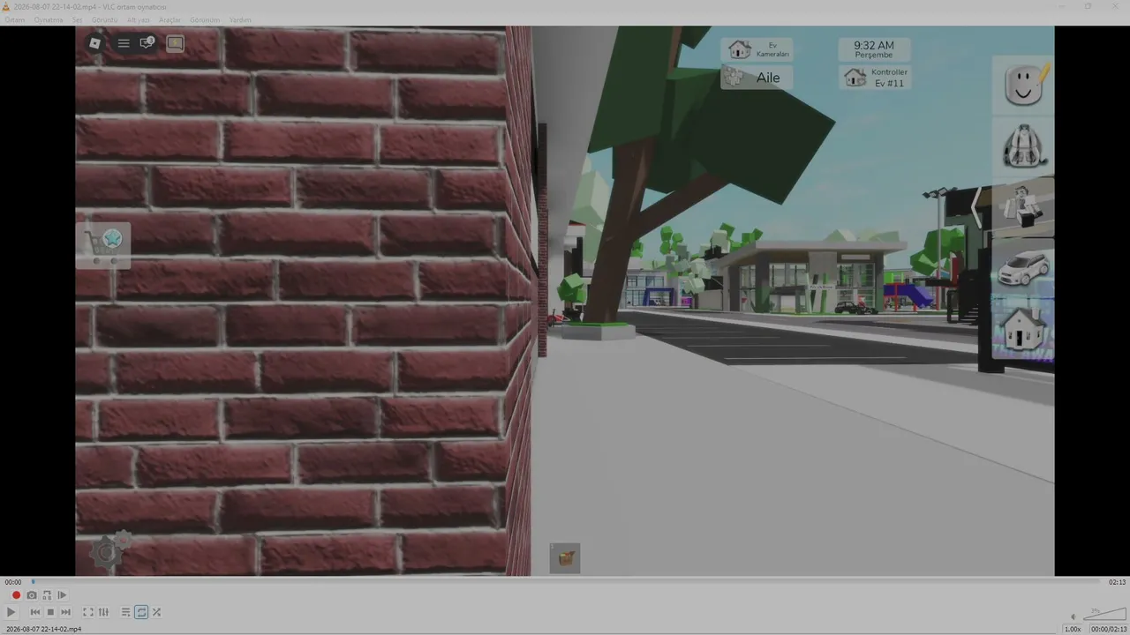The width and height of the screenshot is (1130, 635).
Task: Start playback with the Play button
Action: (x=11, y=612)
